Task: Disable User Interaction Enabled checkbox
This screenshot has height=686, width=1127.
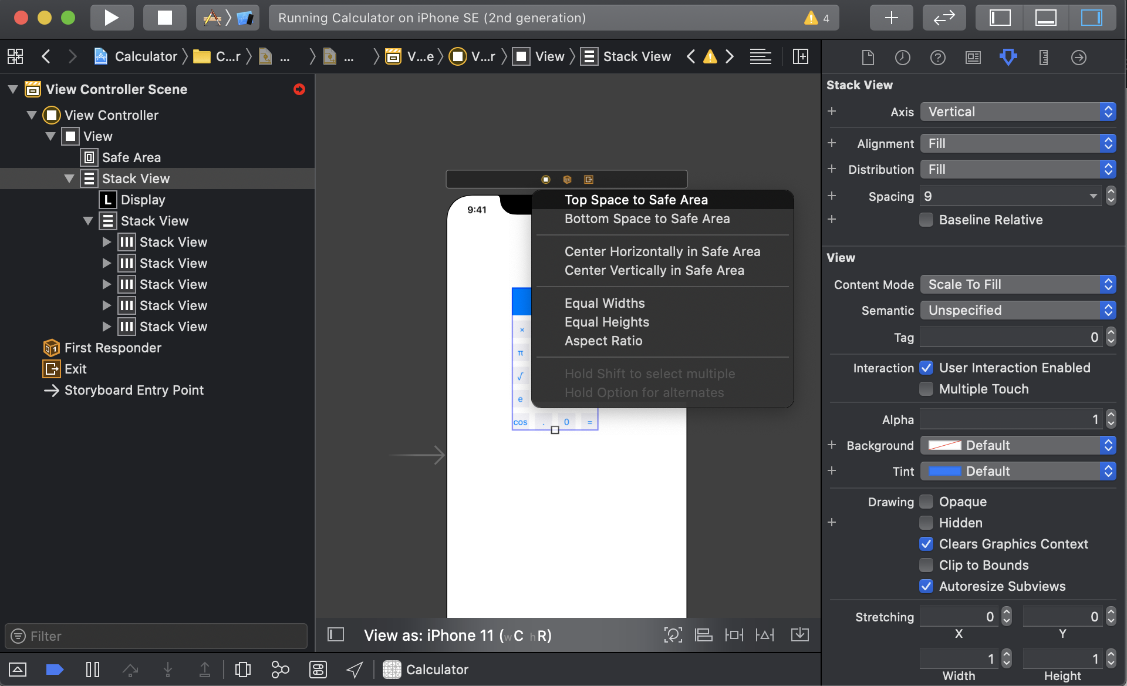Action: [x=926, y=368]
